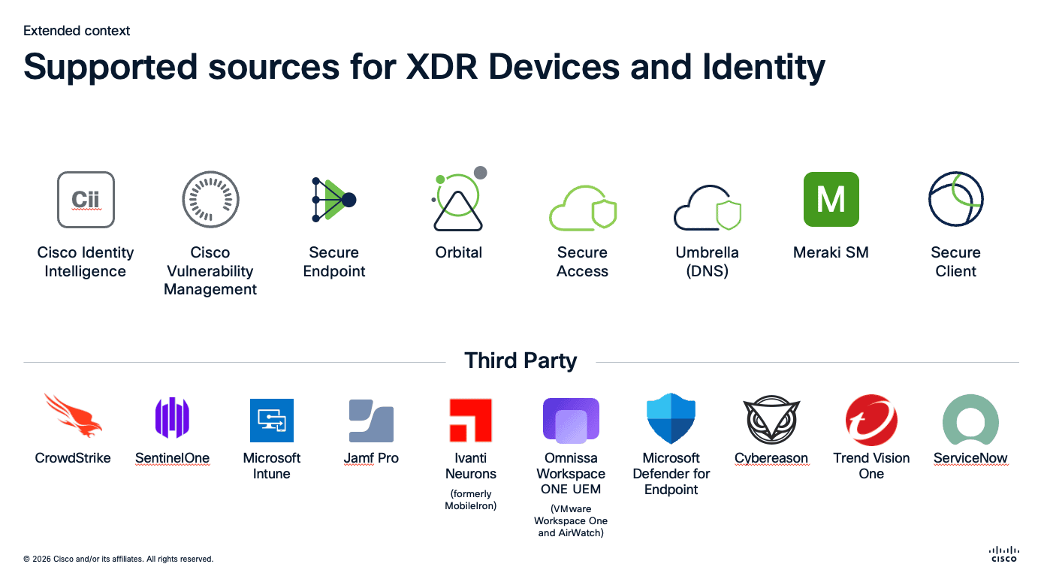Image resolution: width=1044 pixels, height=573 pixels.
Task: Open the ServiceNow link
Action: [x=970, y=458]
